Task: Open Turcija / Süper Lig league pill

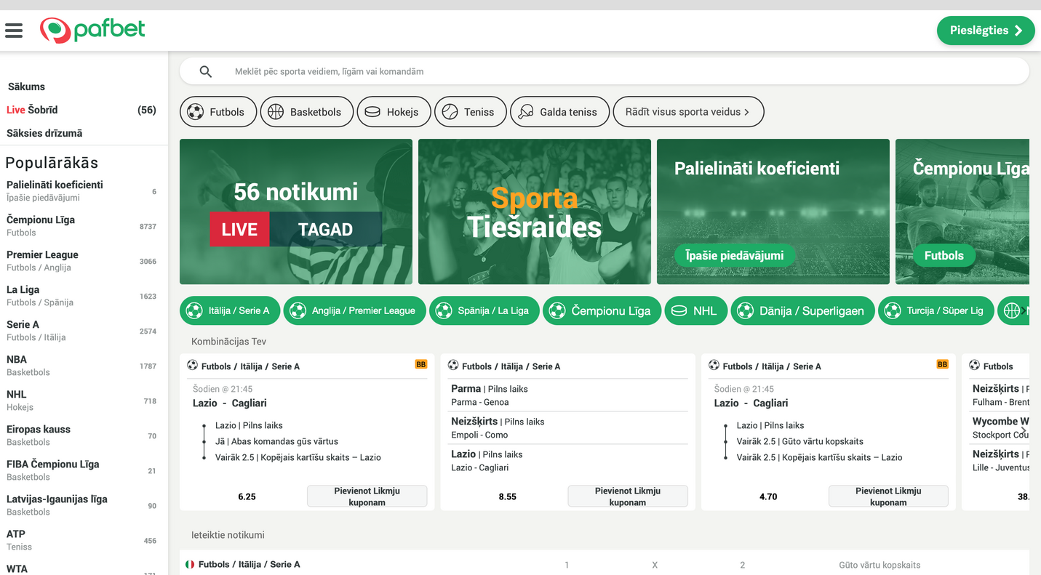Action: (x=936, y=311)
